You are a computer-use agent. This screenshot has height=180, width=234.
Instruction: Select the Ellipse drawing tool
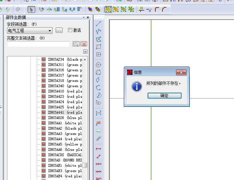98,103
